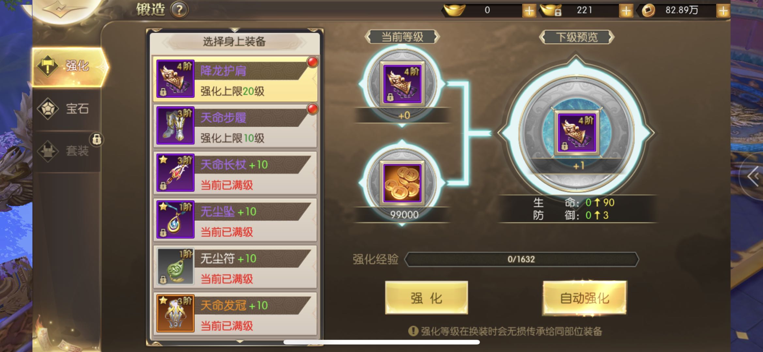Click the 强化 enhance button
This screenshot has height=352, width=763.
click(x=426, y=298)
